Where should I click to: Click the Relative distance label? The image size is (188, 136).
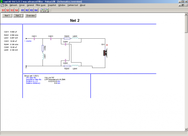coord(33,83)
